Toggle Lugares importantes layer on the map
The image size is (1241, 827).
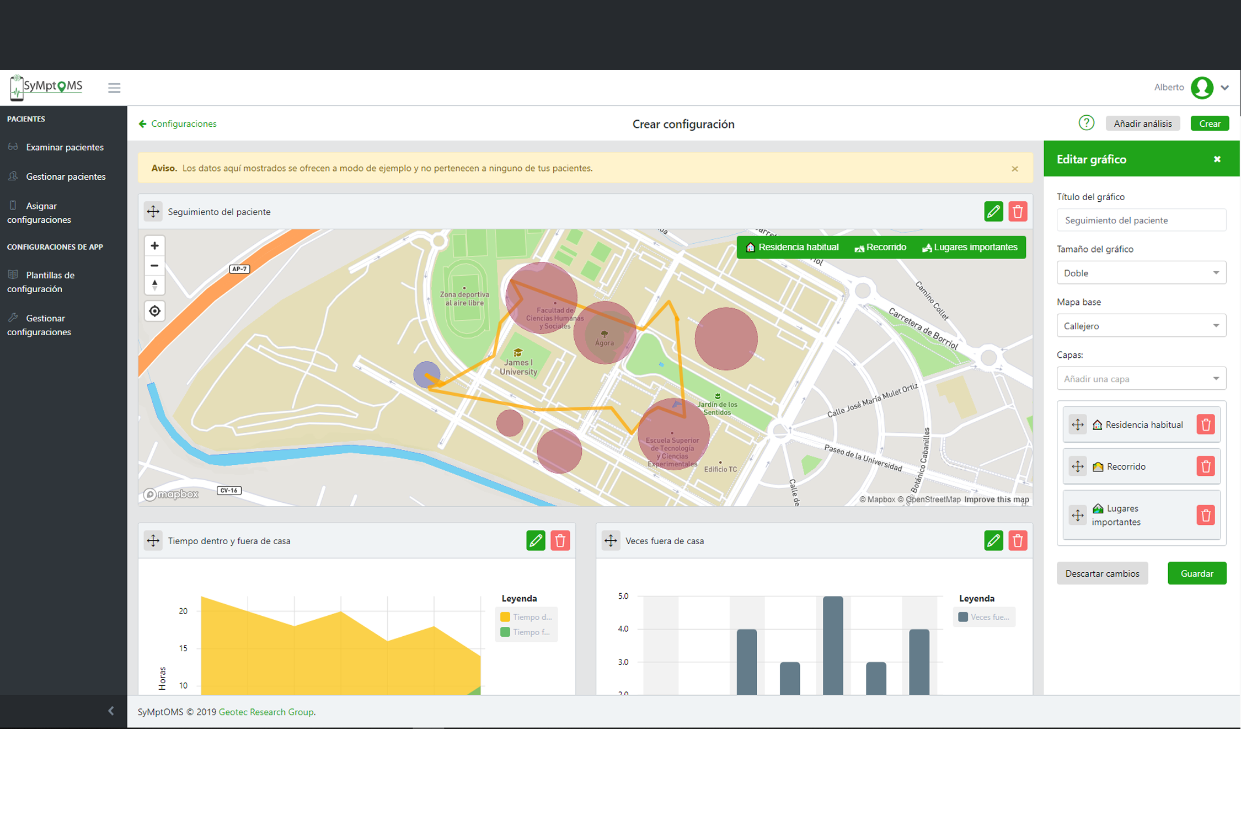970,248
